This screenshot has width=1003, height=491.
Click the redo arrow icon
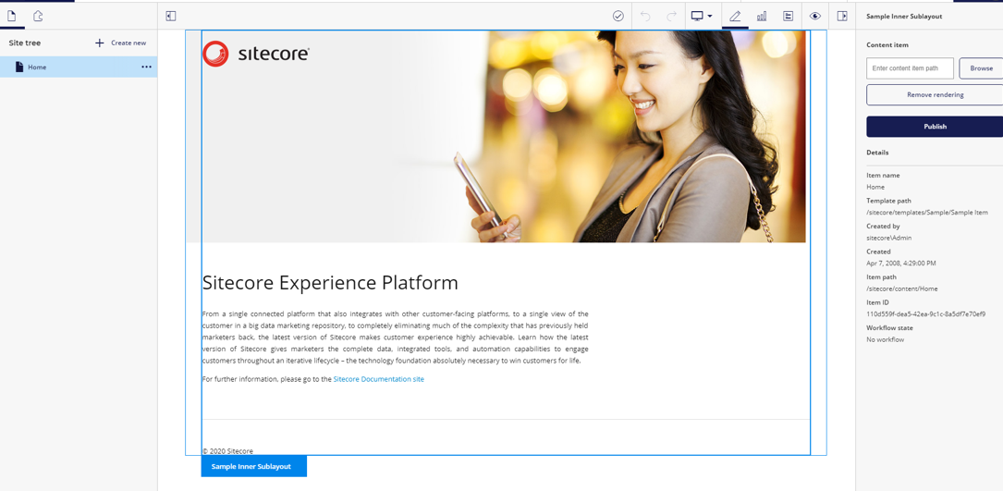(x=671, y=16)
